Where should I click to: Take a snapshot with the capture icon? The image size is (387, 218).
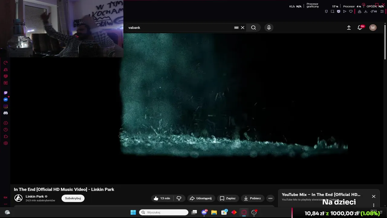[x=333, y=12]
